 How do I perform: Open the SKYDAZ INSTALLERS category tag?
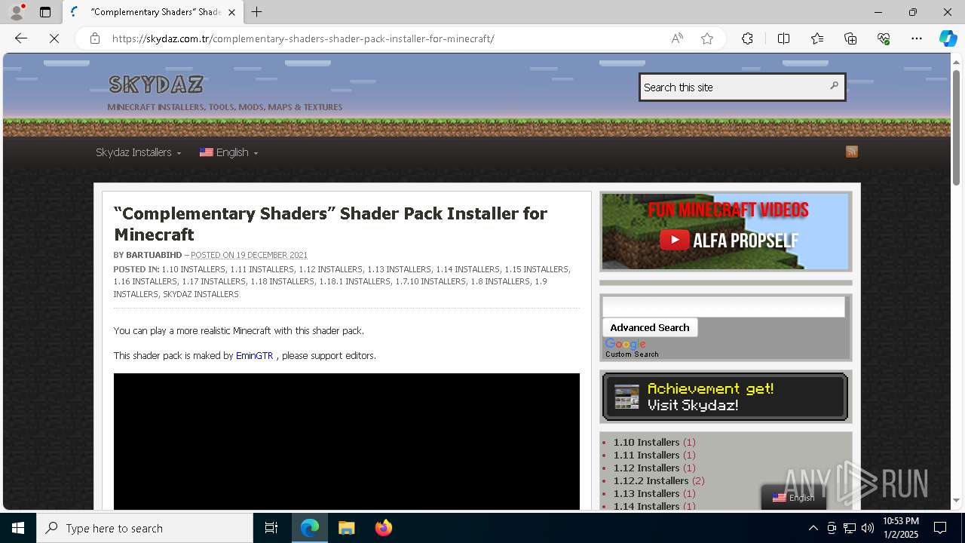click(x=201, y=294)
